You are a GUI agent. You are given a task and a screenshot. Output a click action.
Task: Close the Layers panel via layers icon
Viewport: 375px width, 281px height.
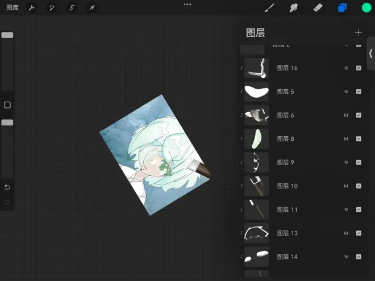click(342, 8)
